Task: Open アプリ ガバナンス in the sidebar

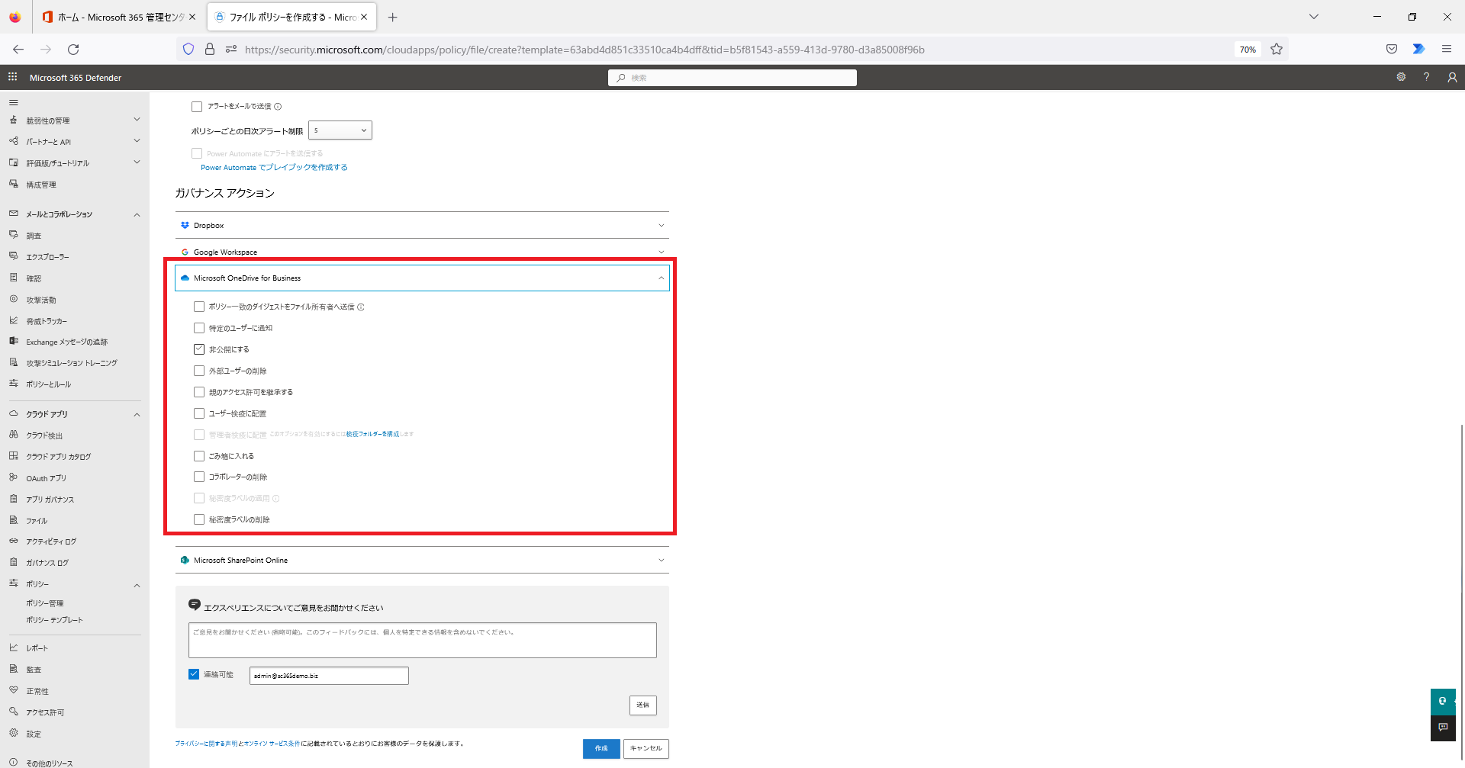Action: [x=50, y=500]
